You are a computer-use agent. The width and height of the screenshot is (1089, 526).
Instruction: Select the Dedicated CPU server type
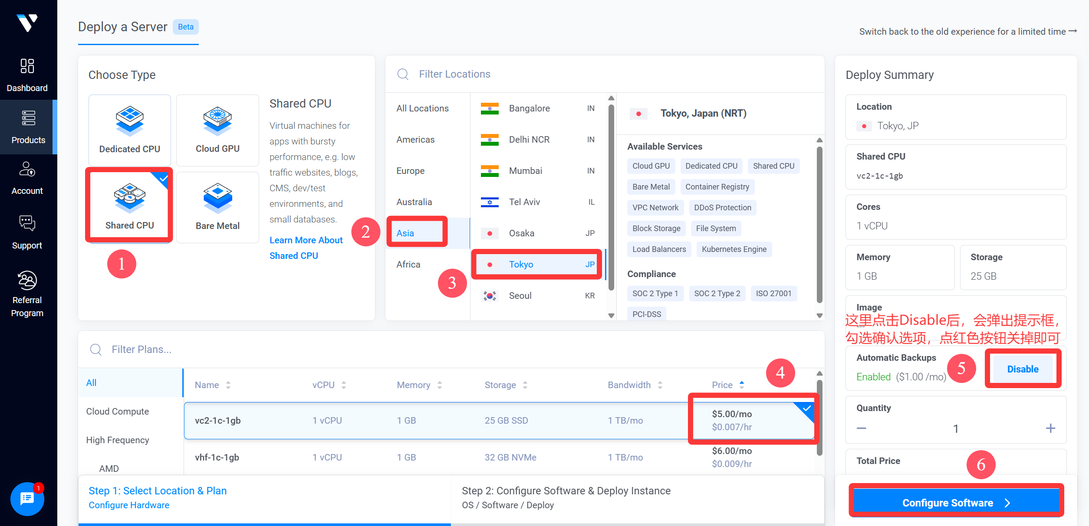click(x=129, y=130)
